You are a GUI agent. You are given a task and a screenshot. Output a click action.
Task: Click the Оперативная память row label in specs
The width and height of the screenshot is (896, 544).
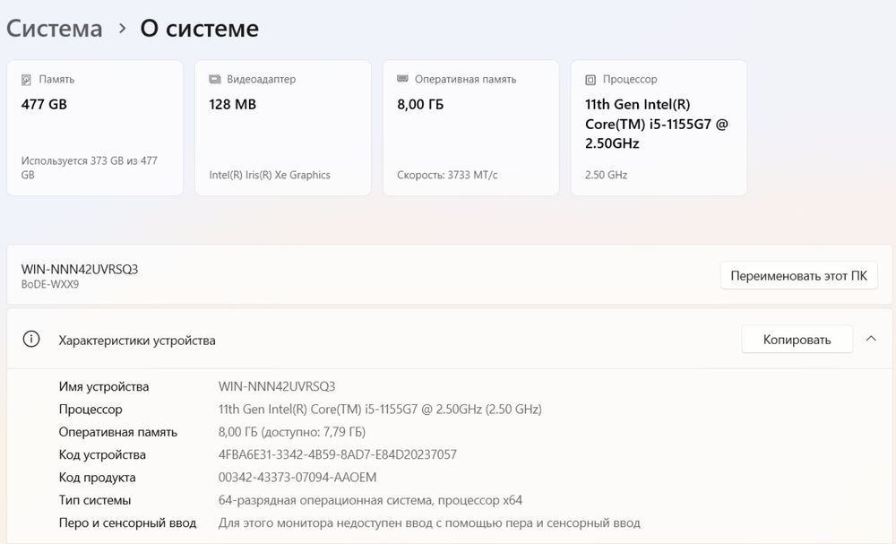pyautogui.click(x=117, y=432)
